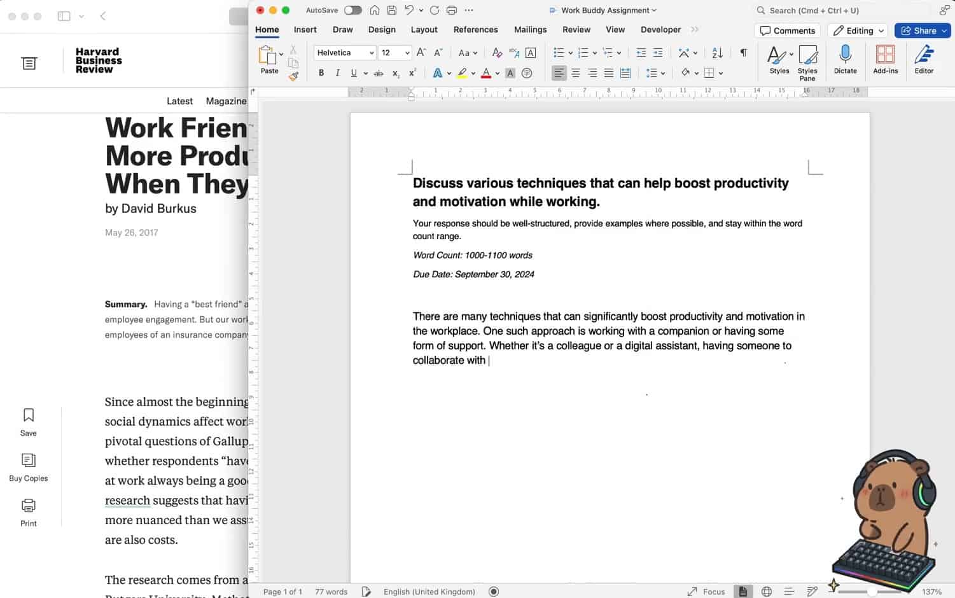Click the Format Painter brush icon
Screen dimensions: 955x598
293,76
